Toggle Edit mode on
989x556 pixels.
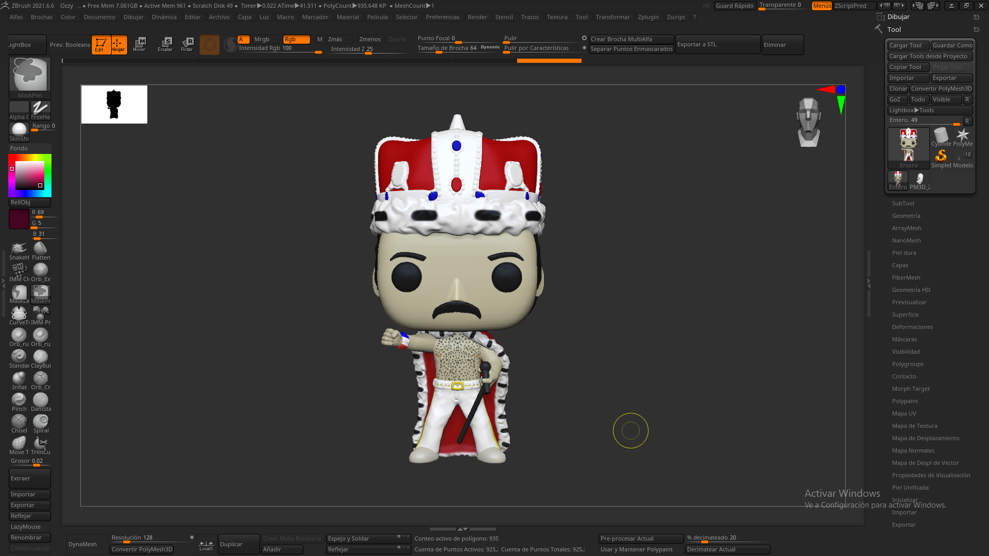[101, 45]
